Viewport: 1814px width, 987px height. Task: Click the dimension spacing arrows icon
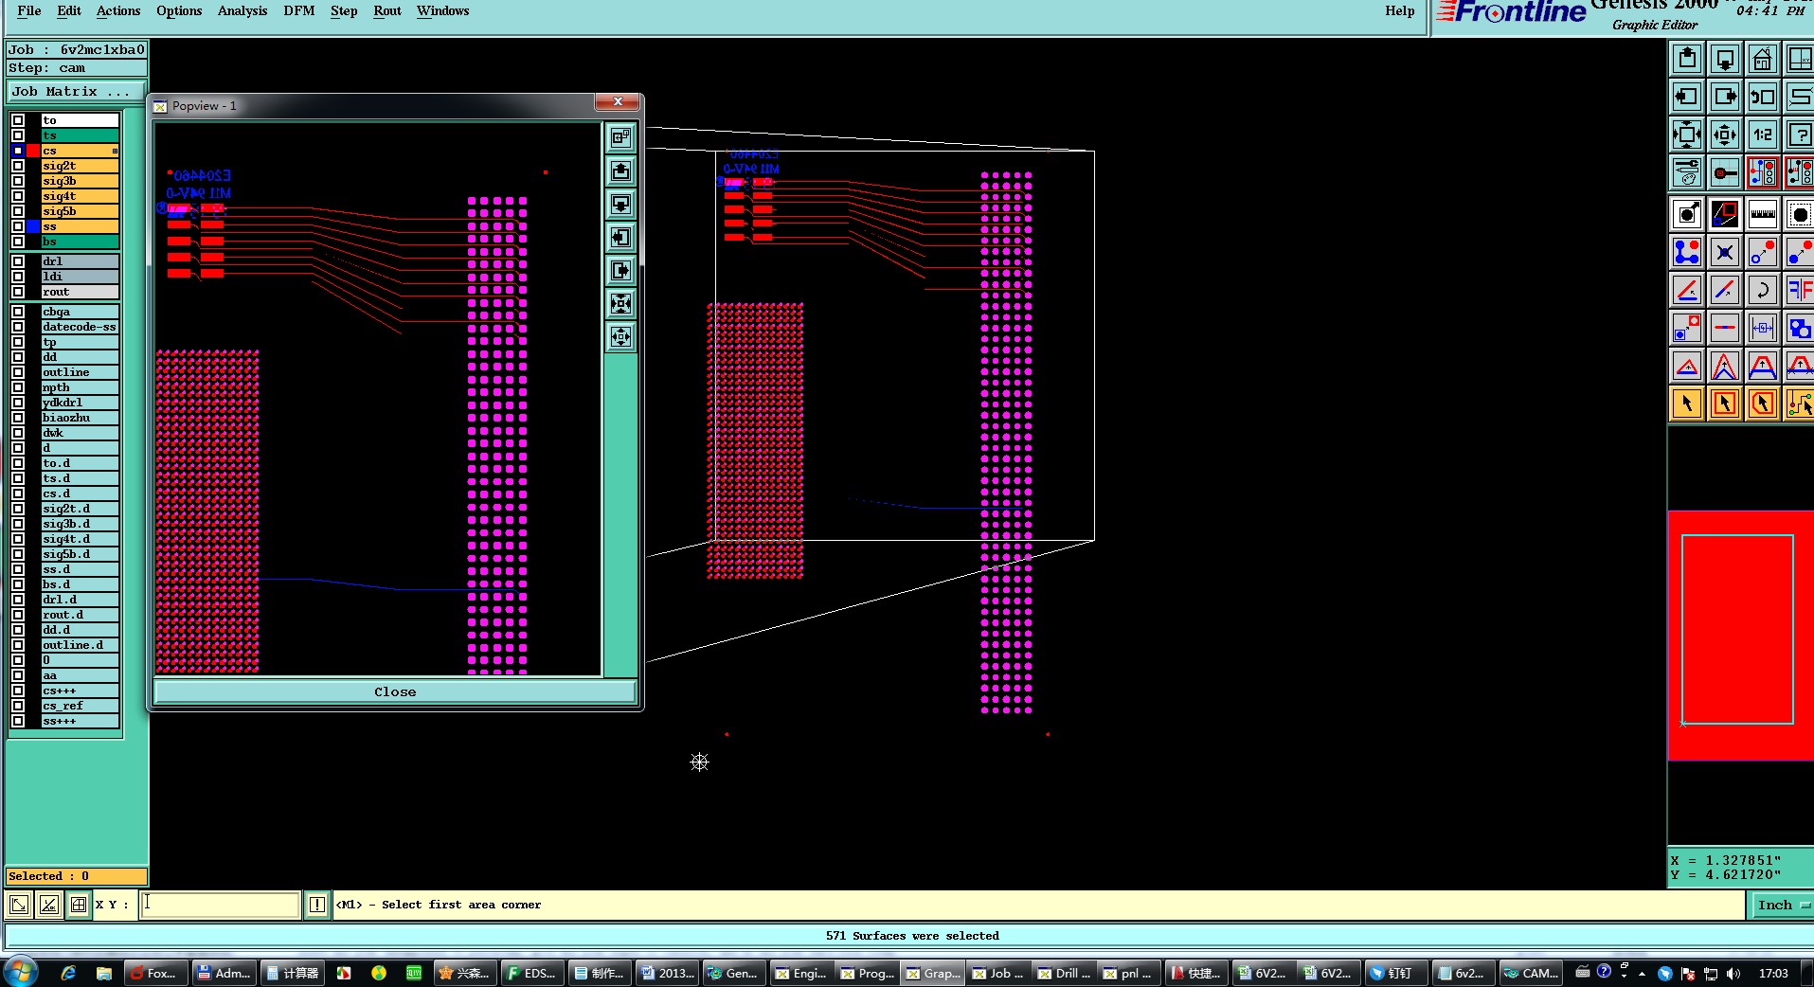[x=1763, y=328]
